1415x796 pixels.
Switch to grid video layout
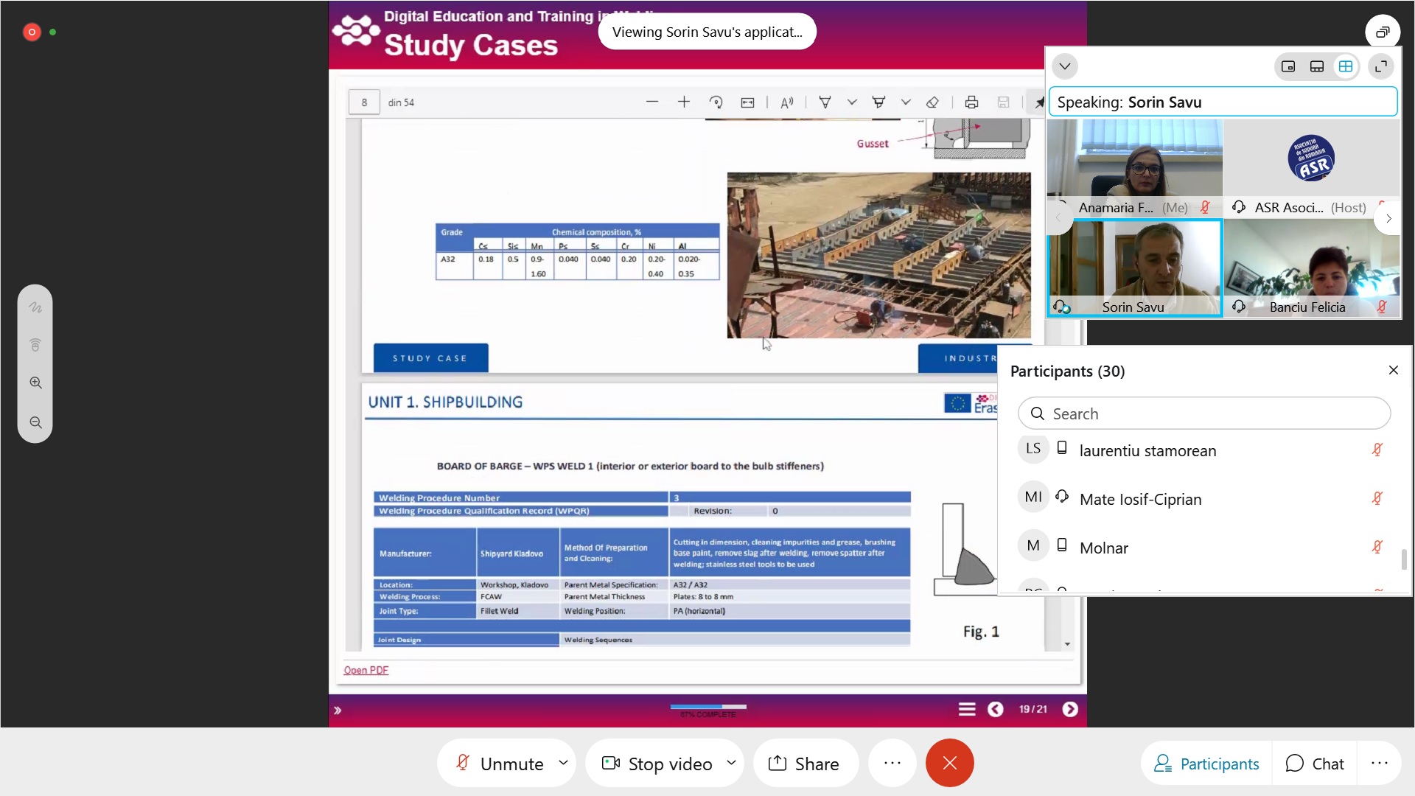(1345, 67)
